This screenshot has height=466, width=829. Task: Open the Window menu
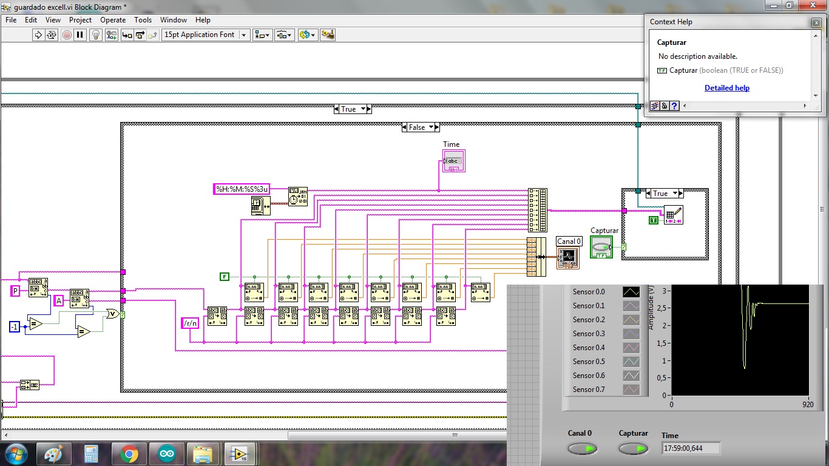click(174, 20)
